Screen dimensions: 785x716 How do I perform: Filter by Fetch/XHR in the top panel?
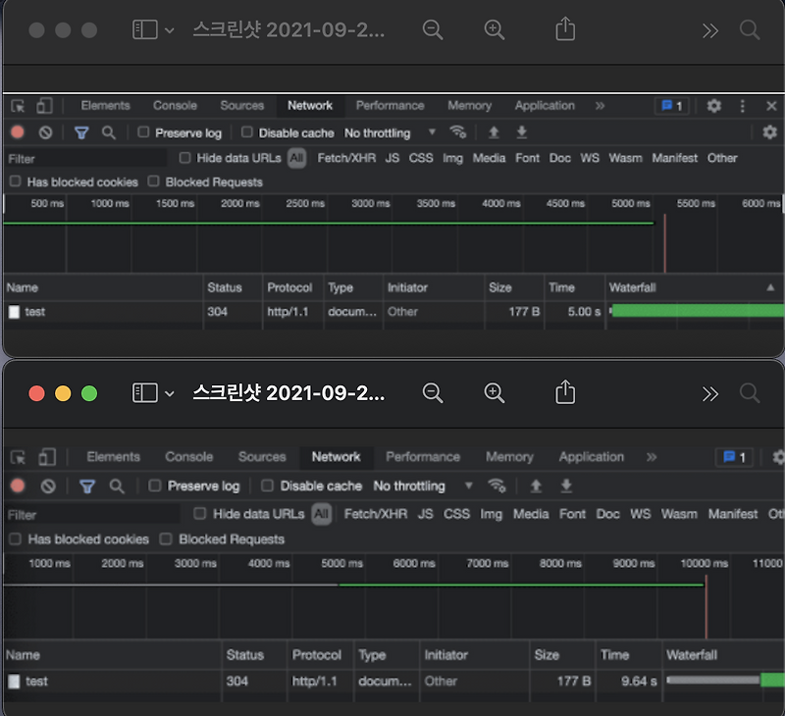tap(346, 158)
